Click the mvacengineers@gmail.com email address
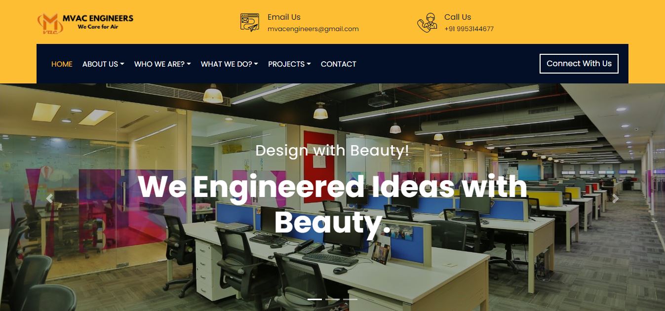 (x=313, y=29)
